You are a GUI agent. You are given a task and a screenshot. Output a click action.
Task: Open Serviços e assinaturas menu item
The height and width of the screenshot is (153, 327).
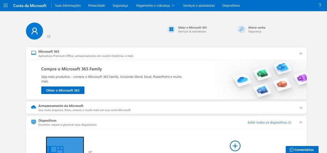point(199,6)
